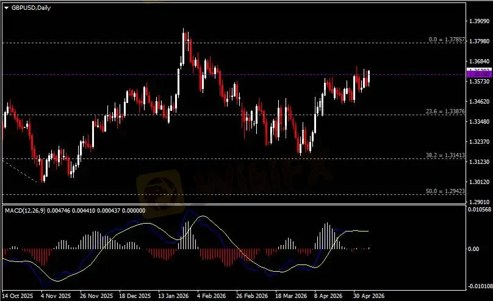Click the 14 Oct 2025 date marker
The image size is (493, 301).
[18, 296]
